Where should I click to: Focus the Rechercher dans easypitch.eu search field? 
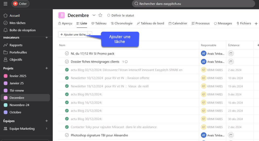193,4
